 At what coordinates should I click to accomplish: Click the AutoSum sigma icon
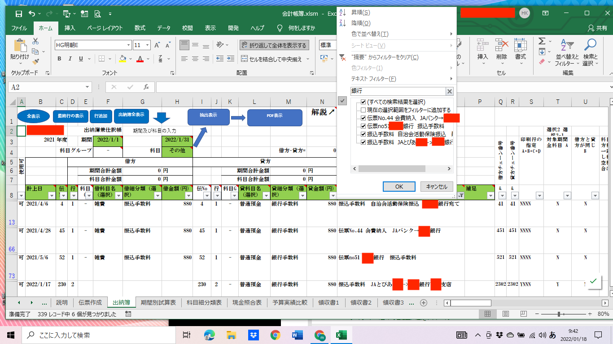coord(542,41)
